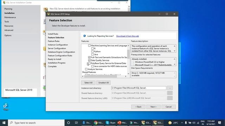This screenshot has height=126, width=225.
Task: Go back with the Back button
Action: tap(138, 107)
